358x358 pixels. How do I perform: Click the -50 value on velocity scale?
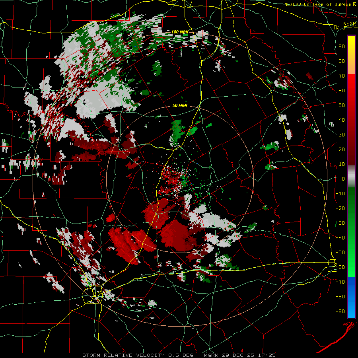[340, 253]
